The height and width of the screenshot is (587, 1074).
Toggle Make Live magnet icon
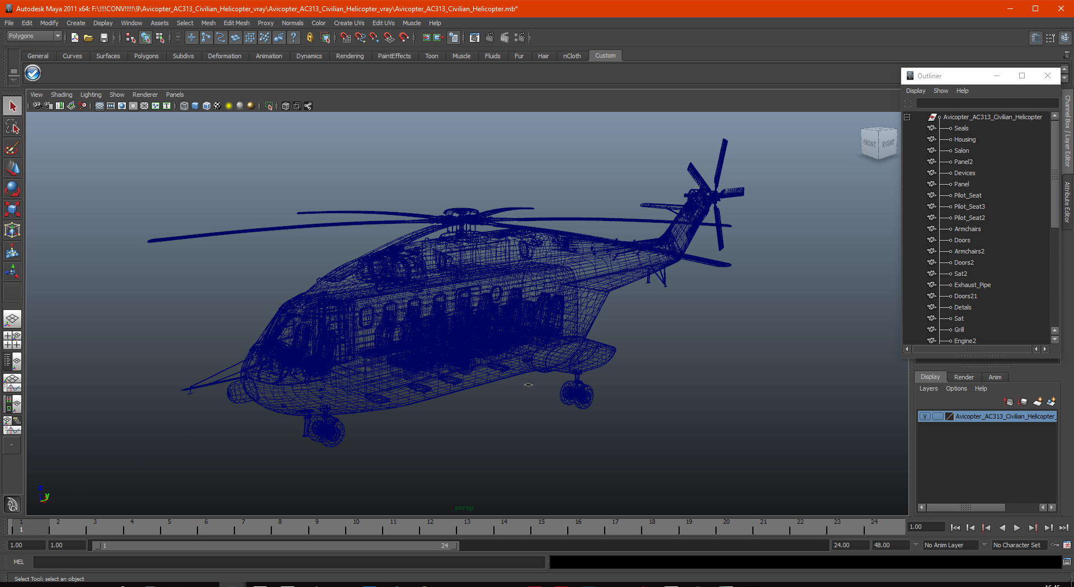[x=404, y=37]
